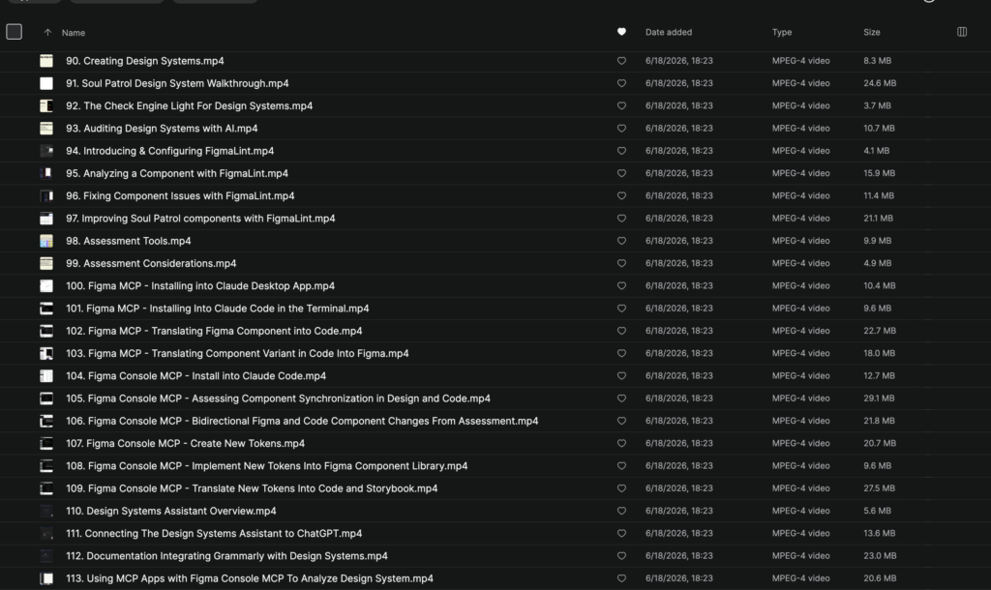Favorite 95. Analyzing a Component with FigmaLint.mp4
The image size is (991, 590).
[x=621, y=173]
